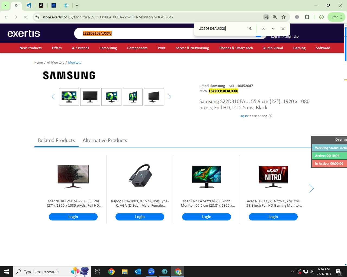
Task: Open the Acer NITRO VG0 VG270 image
Action: pos(73,177)
